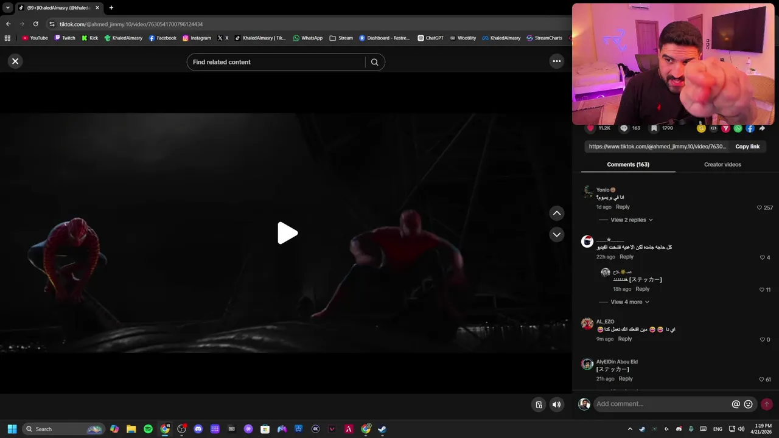779x438 pixels.
Task: Go to previous video with up arrow
Action: click(557, 213)
